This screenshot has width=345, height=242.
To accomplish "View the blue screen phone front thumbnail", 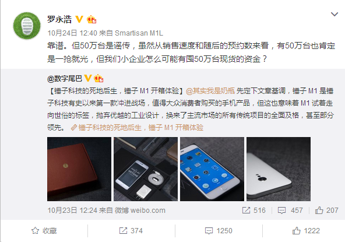I will pos(212,169).
